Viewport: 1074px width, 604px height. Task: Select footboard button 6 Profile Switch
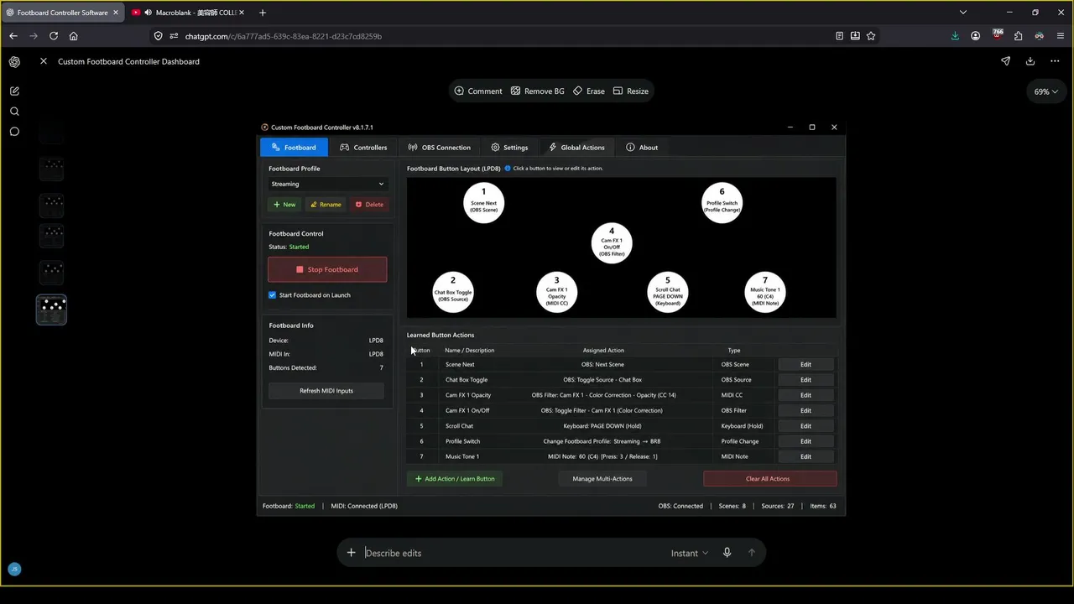point(722,202)
